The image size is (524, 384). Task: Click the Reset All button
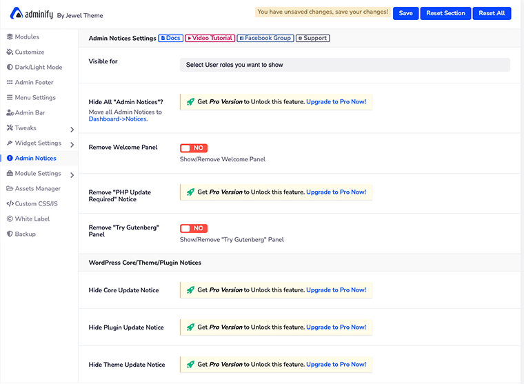coord(492,13)
